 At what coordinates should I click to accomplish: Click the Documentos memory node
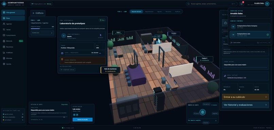coord(206,104)
